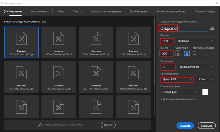Open the Пикселы units dropdown
220x132 pixels.
click(x=195, y=41)
